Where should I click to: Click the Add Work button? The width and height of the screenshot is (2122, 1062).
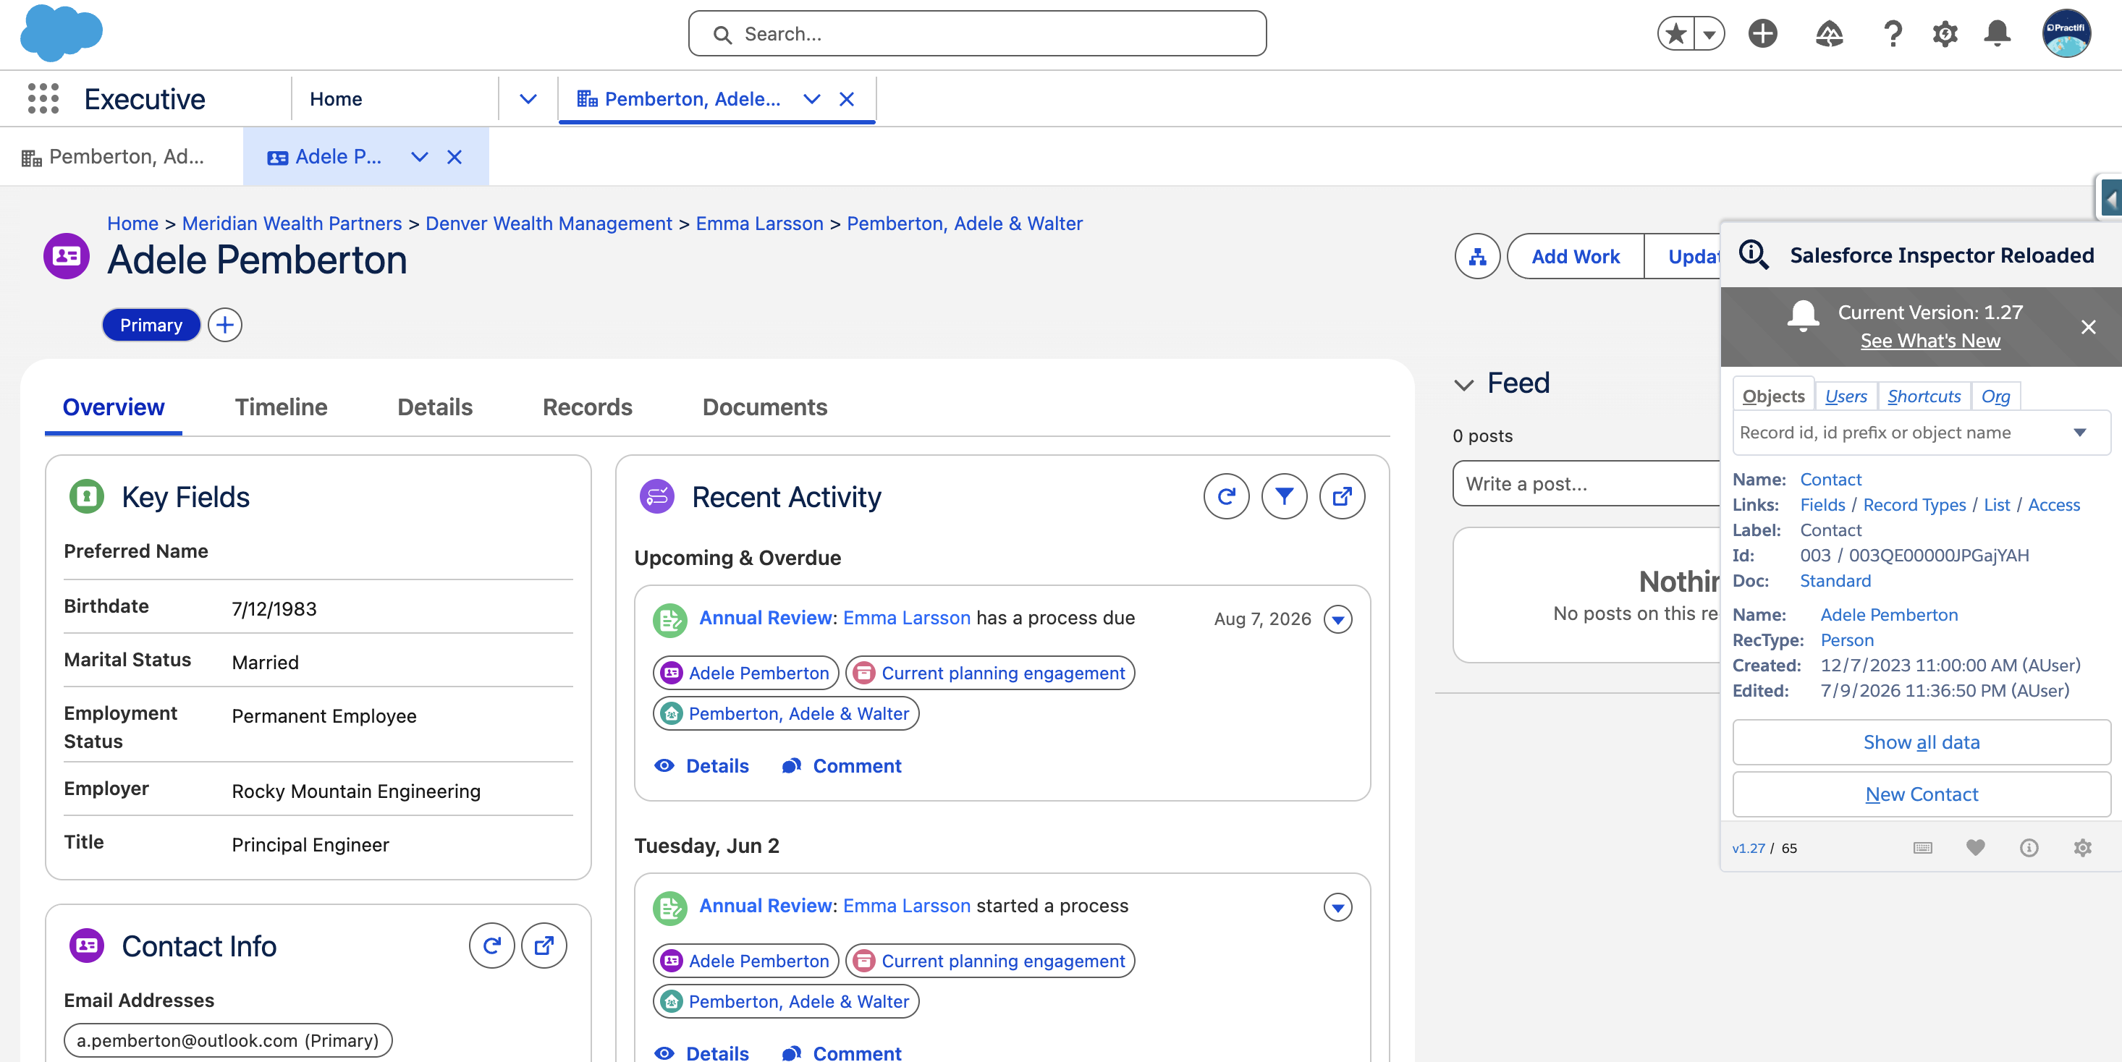click(x=1575, y=257)
